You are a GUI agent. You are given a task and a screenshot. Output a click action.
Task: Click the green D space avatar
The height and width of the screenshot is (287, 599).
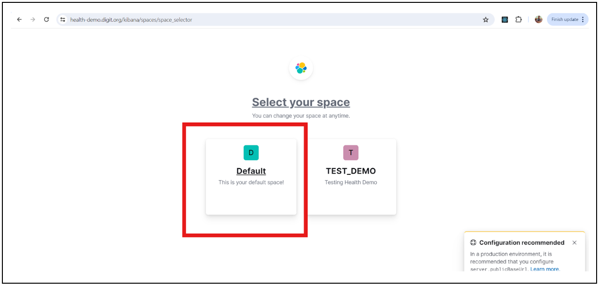(x=251, y=153)
